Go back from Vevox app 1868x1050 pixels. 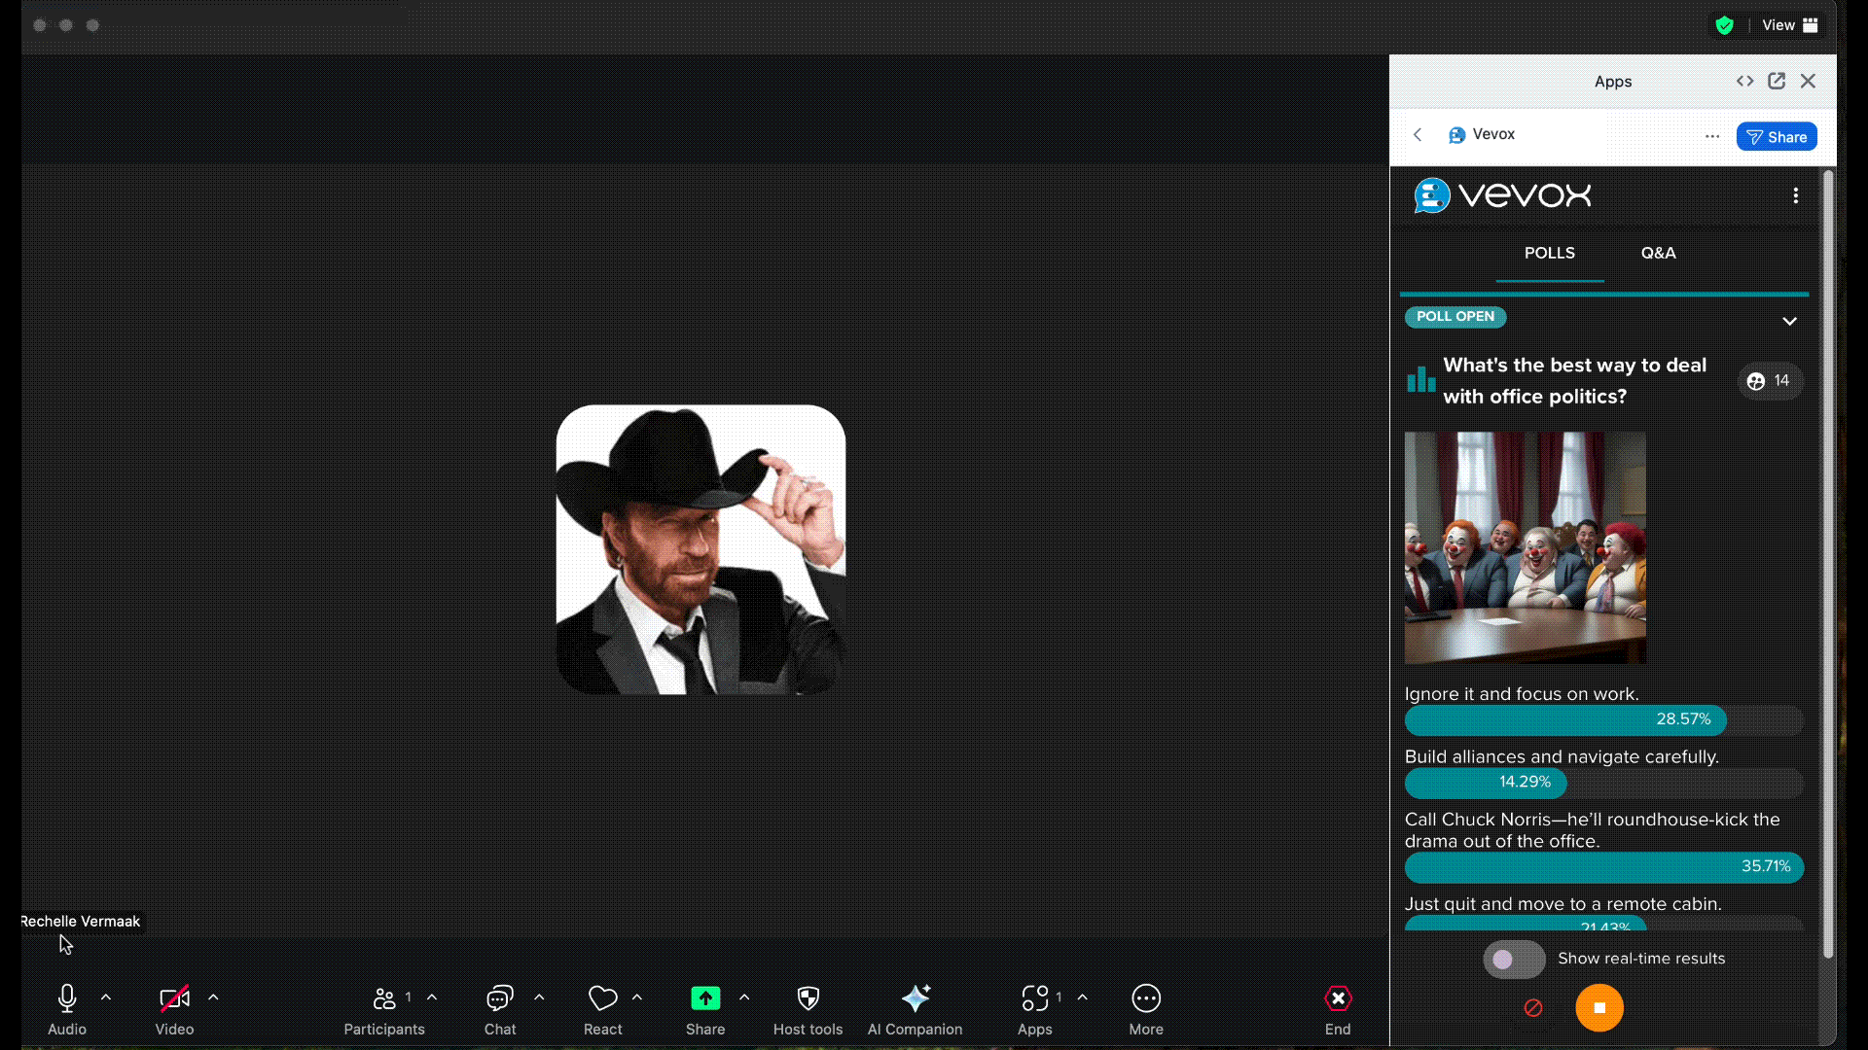click(1418, 135)
